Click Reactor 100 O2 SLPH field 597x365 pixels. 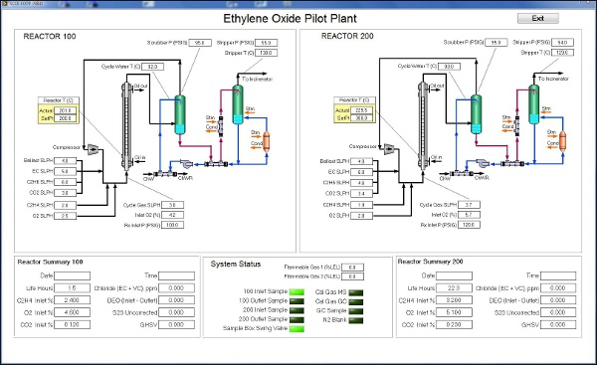(65, 216)
